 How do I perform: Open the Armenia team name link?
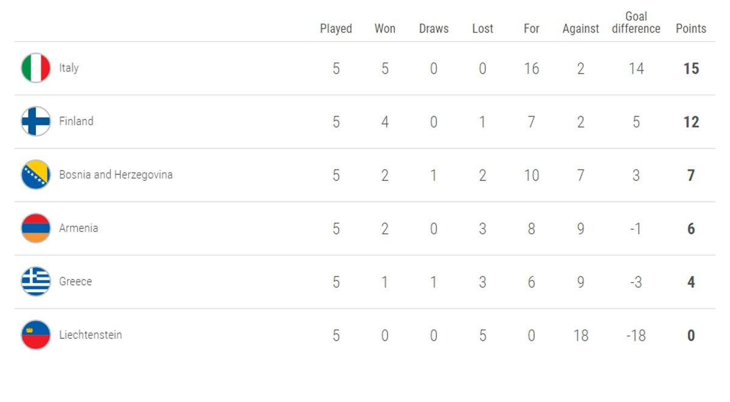pos(78,228)
